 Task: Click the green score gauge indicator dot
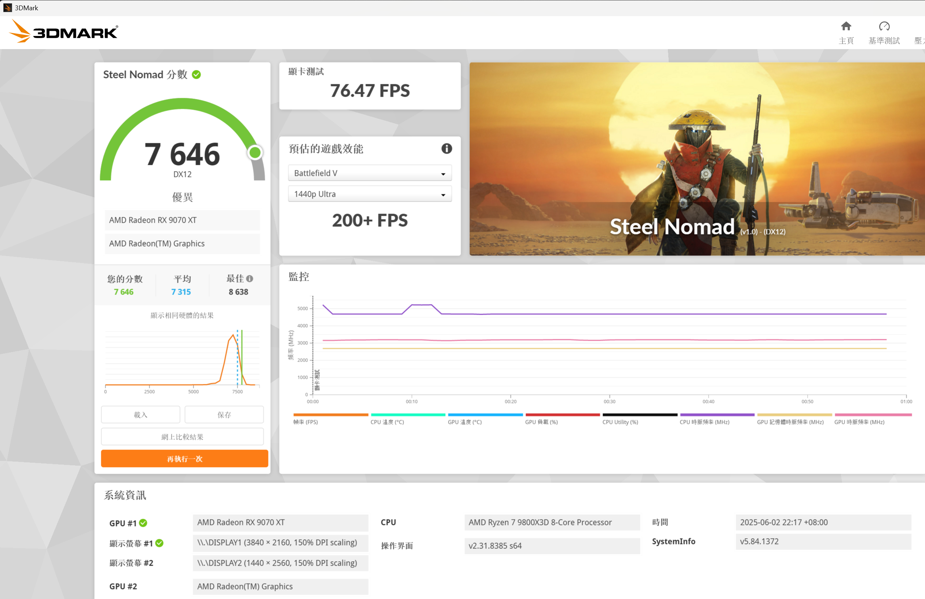point(255,152)
